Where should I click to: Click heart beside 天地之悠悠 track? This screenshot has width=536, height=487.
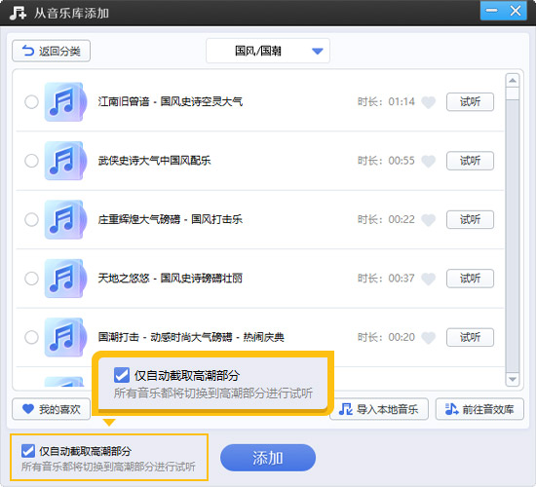[x=429, y=279]
